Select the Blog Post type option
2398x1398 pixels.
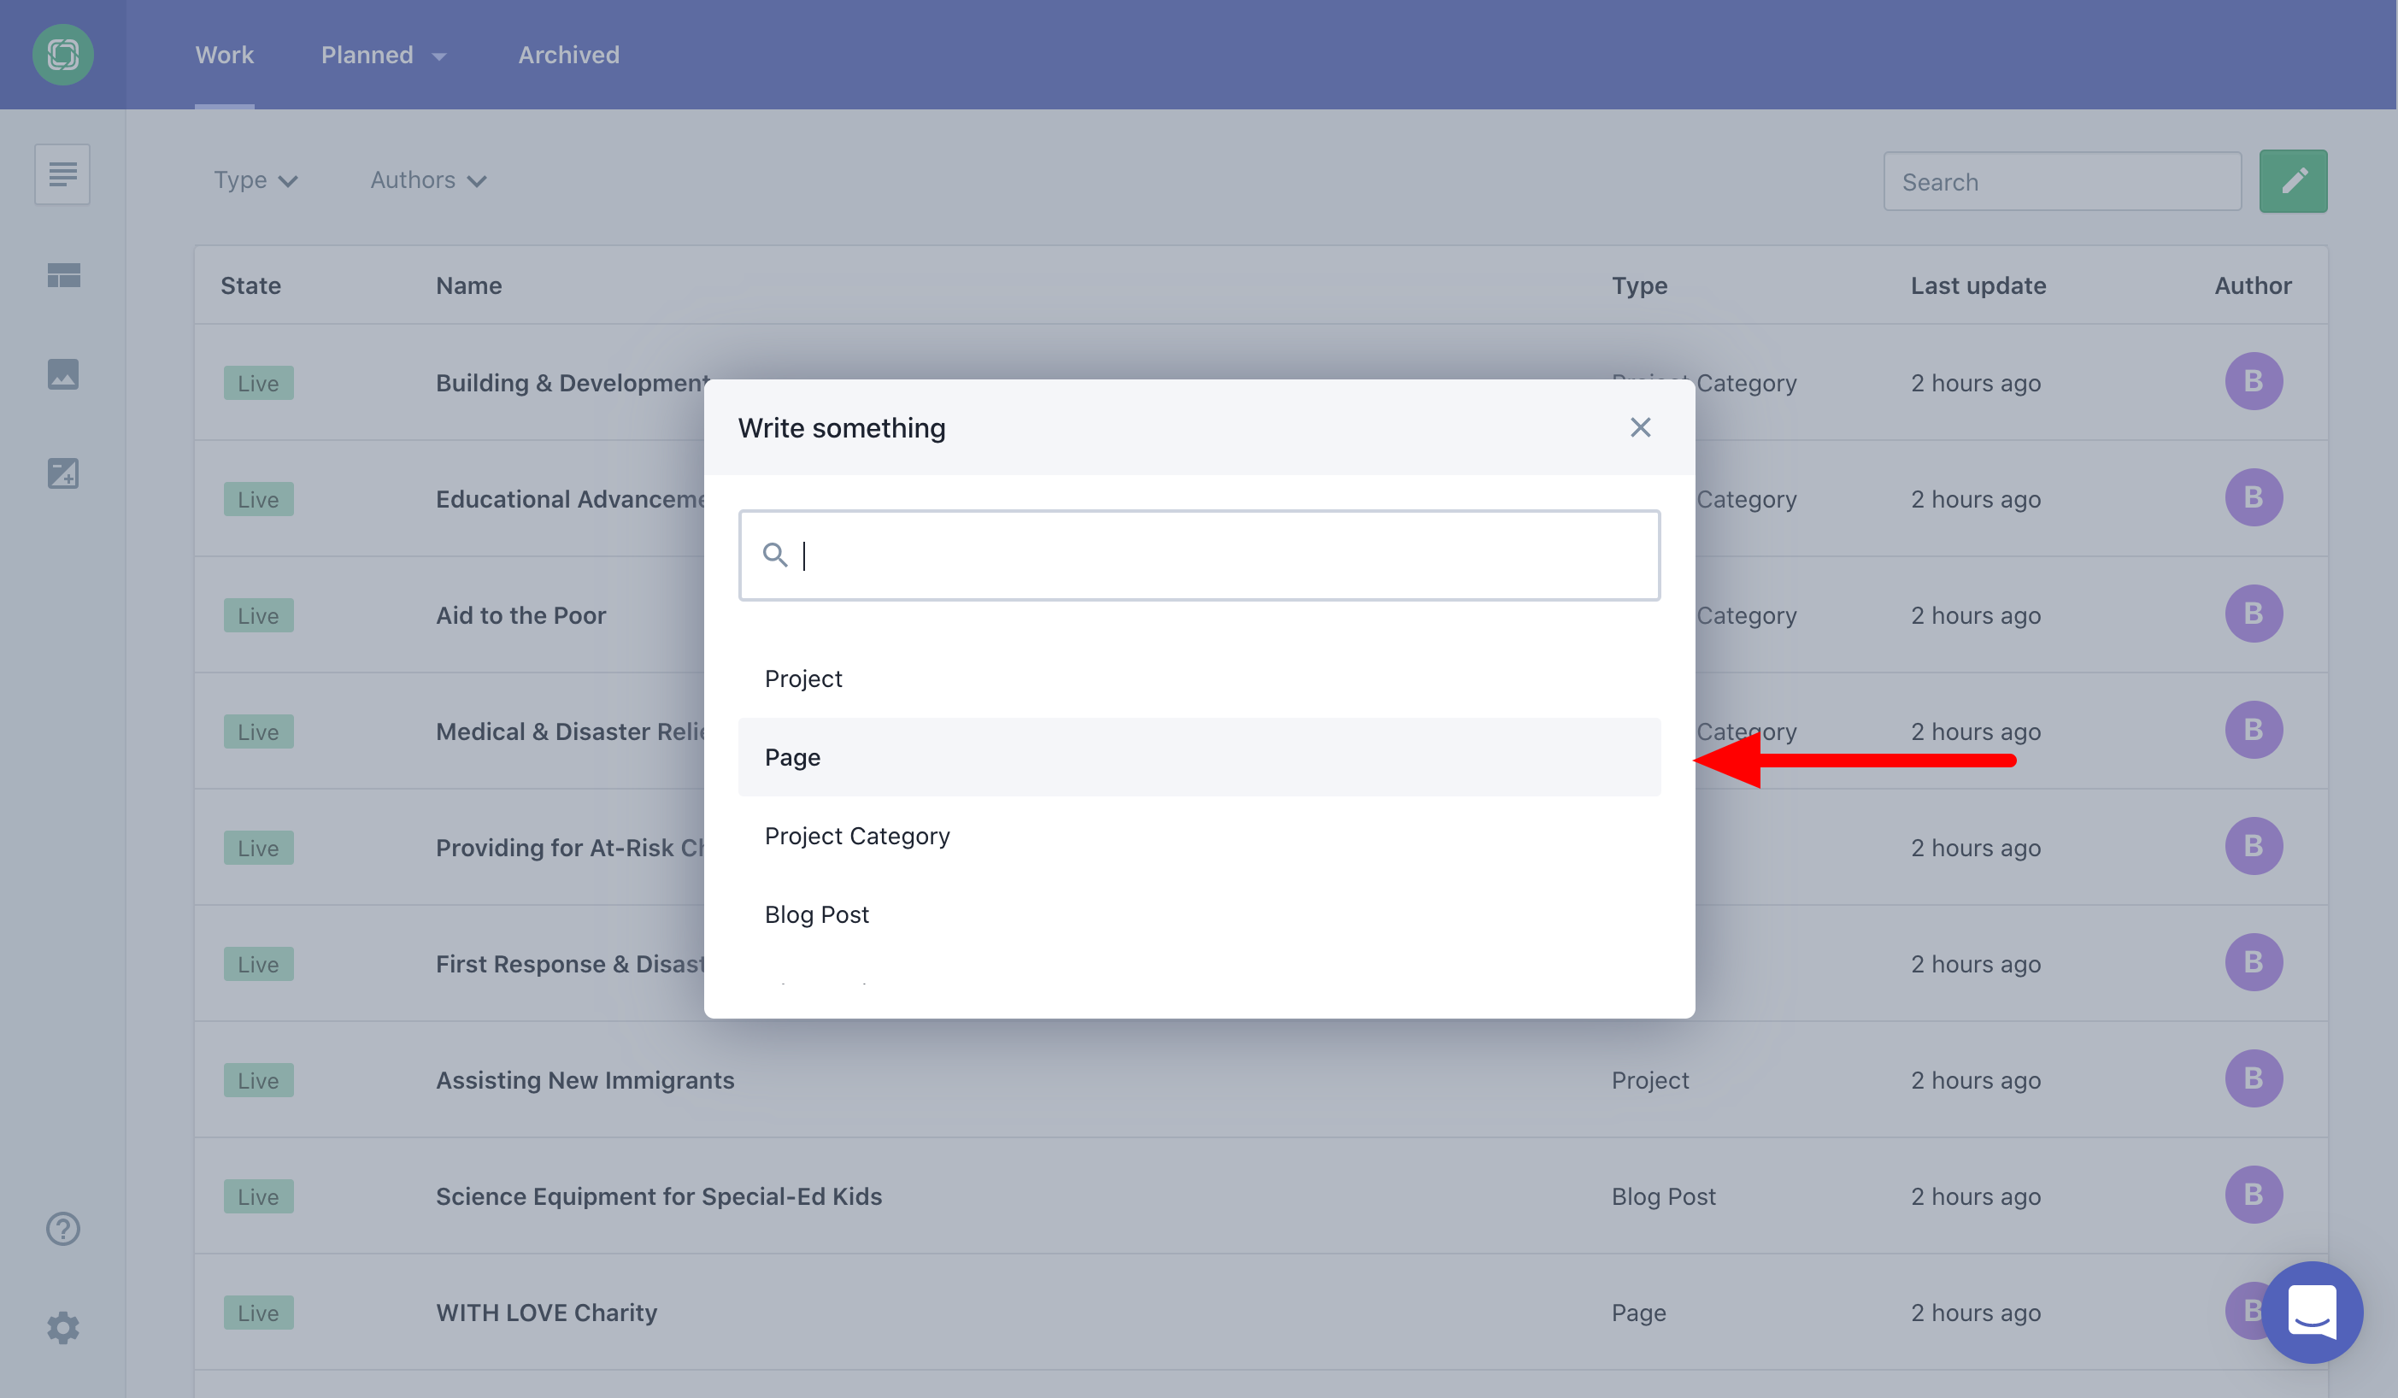[1199, 914]
